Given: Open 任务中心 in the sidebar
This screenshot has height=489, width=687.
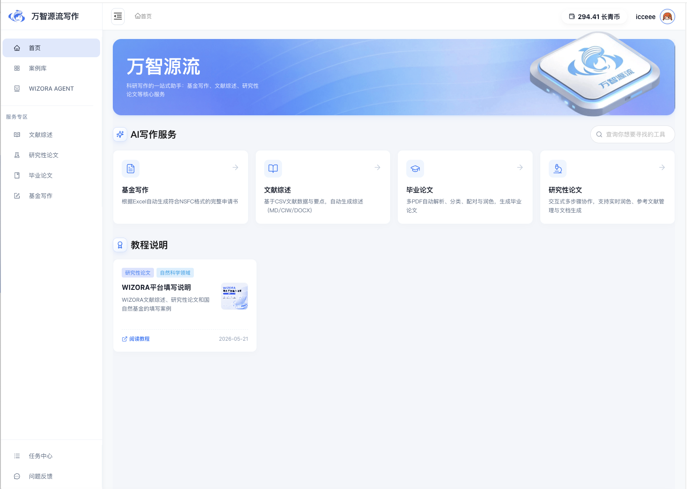Looking at the screenshot, I should pos(51,456).
